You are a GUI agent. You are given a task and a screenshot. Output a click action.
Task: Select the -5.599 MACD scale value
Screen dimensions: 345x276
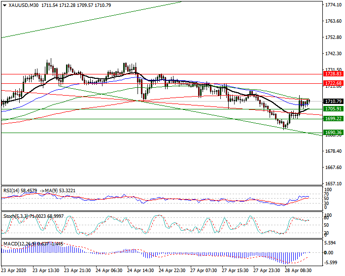(330, 262)
